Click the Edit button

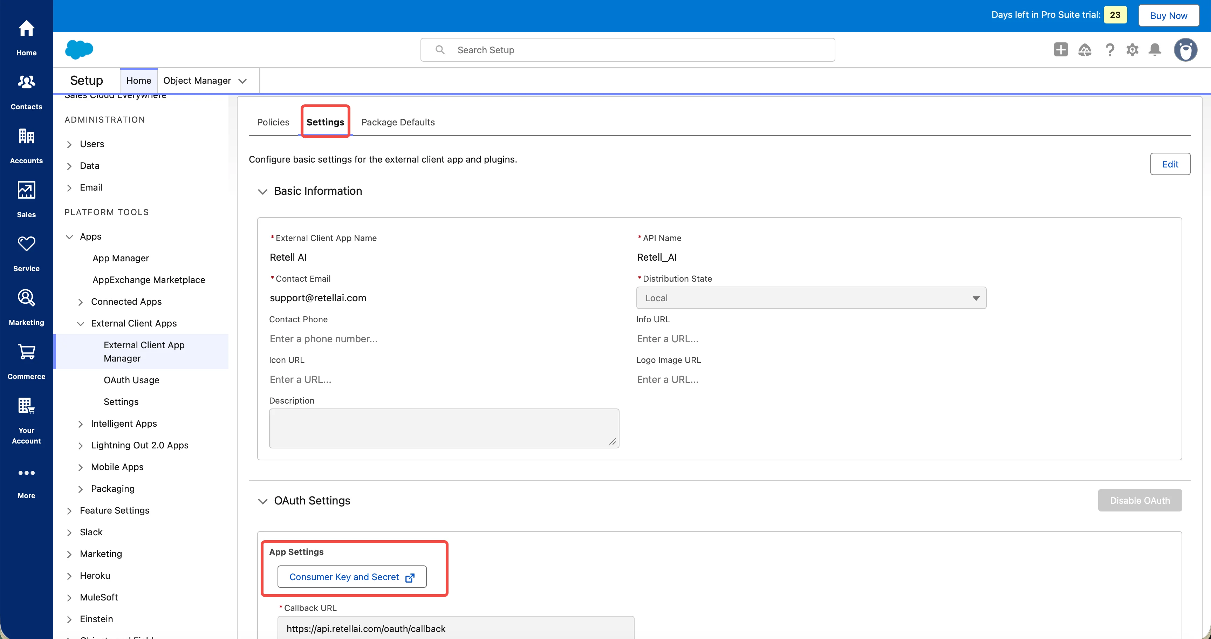(x=1170, y=164)
